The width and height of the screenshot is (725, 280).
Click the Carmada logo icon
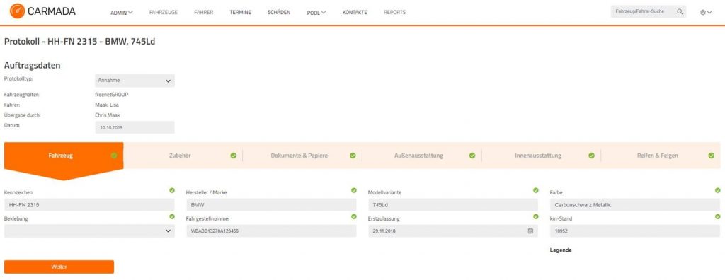click(x=17, y=11)
